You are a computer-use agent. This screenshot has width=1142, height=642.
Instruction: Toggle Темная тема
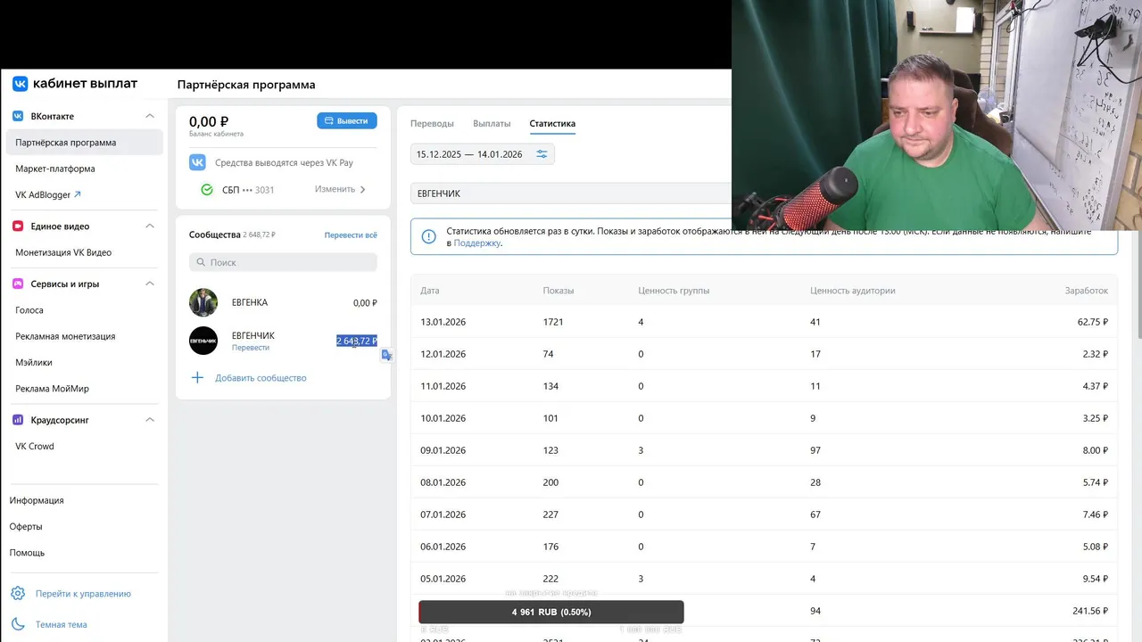coord(62,624)
